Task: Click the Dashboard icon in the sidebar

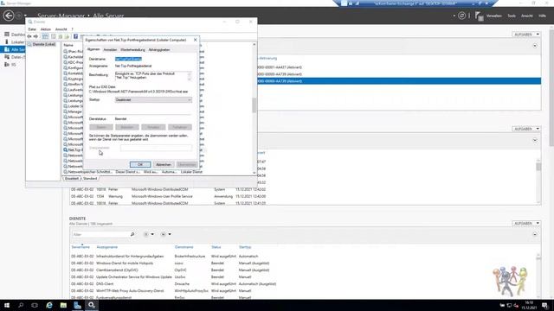Action: 7,35
